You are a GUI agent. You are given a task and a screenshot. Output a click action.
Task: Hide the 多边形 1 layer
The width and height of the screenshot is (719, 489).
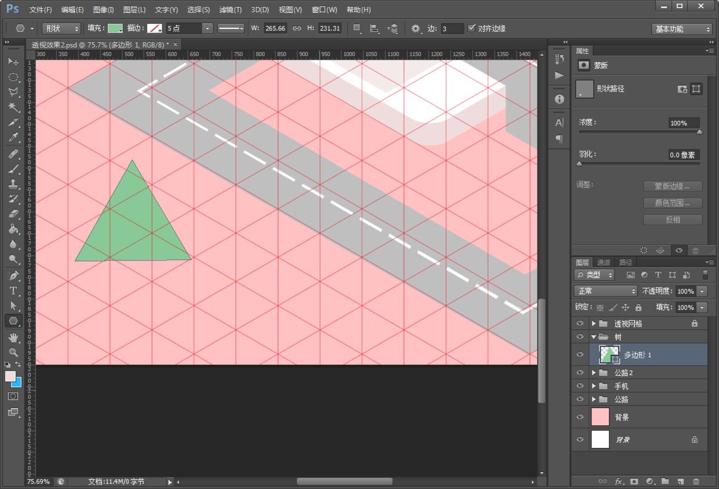coord(580,355)
